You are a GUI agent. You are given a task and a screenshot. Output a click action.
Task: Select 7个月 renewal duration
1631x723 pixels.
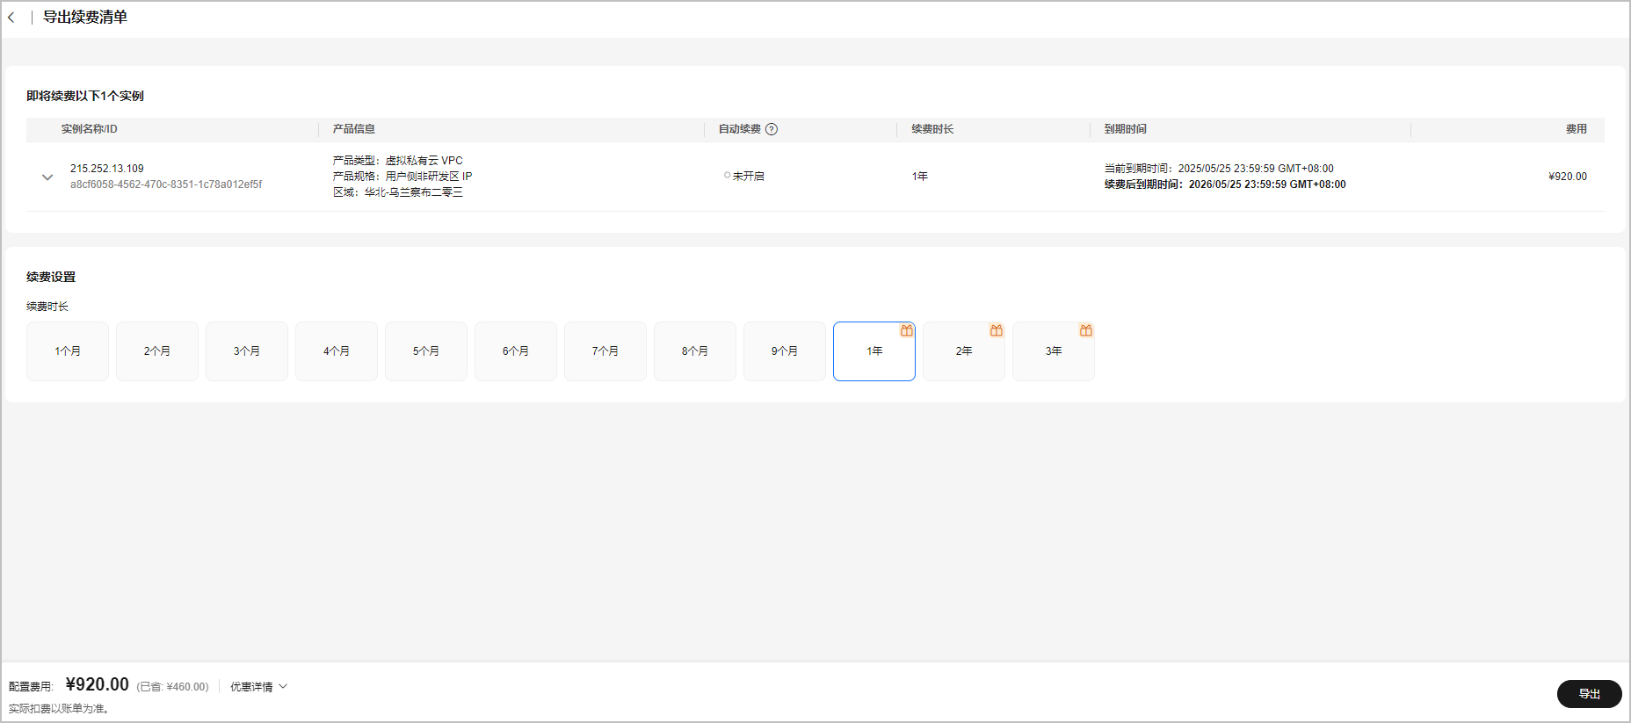coord(605,351)
